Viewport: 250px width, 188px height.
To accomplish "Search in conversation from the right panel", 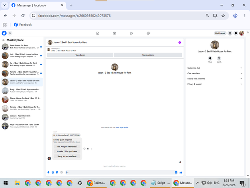I will (x=219, y=58).
